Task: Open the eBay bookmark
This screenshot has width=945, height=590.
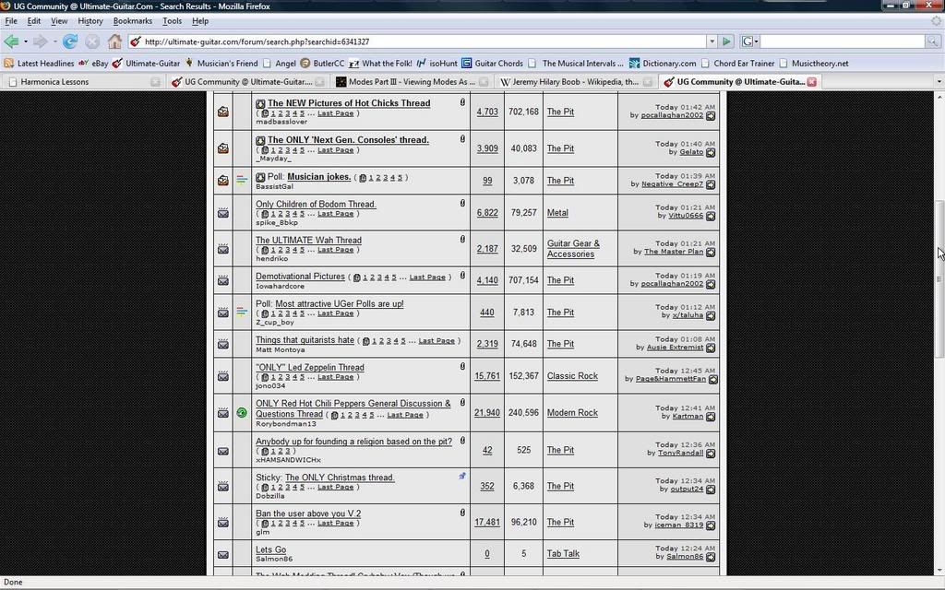Action: coord(93,64)
